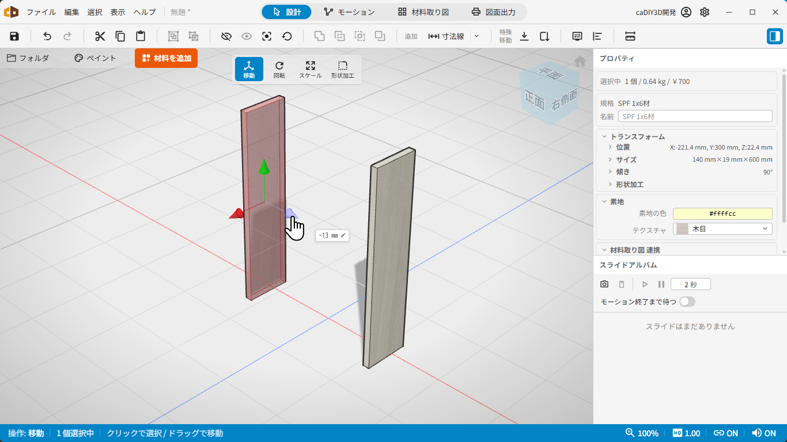Click the save icon in the toolbar
Screen dimensions: 787x442
[x=14, y=36]
